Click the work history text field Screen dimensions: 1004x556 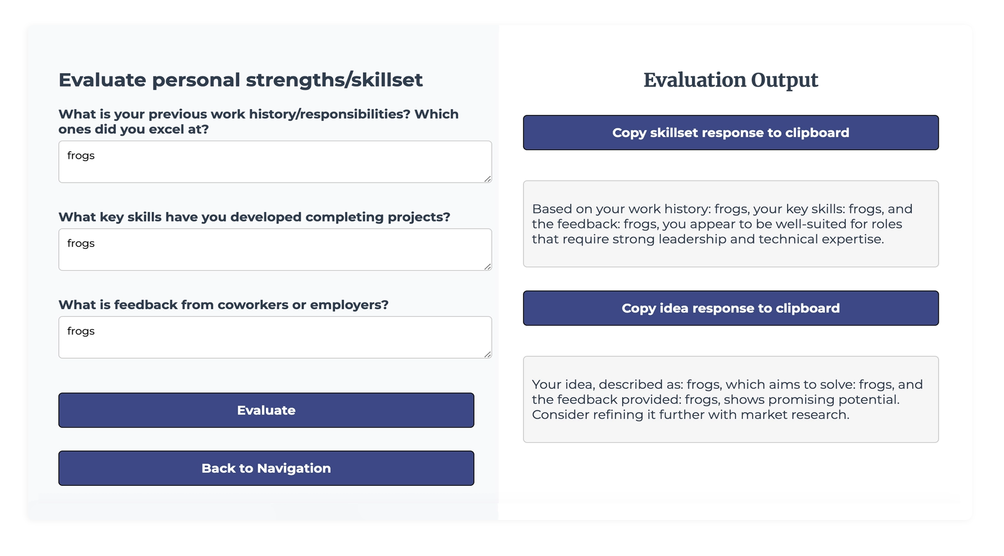275,162
